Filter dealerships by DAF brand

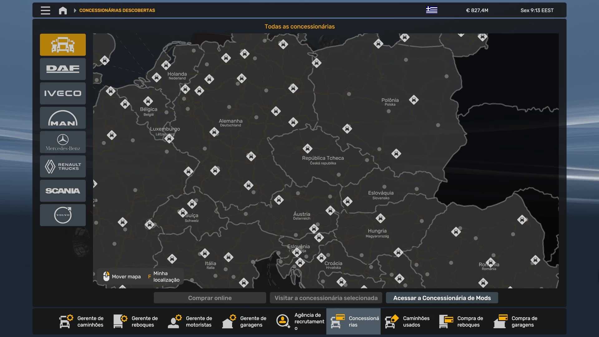[63, 69]
